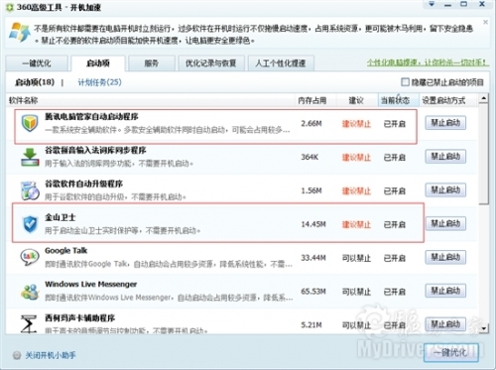Click 65.53M memory value
Image resolution: width=496 pixels, height=370 pixels.
point(313,292)
